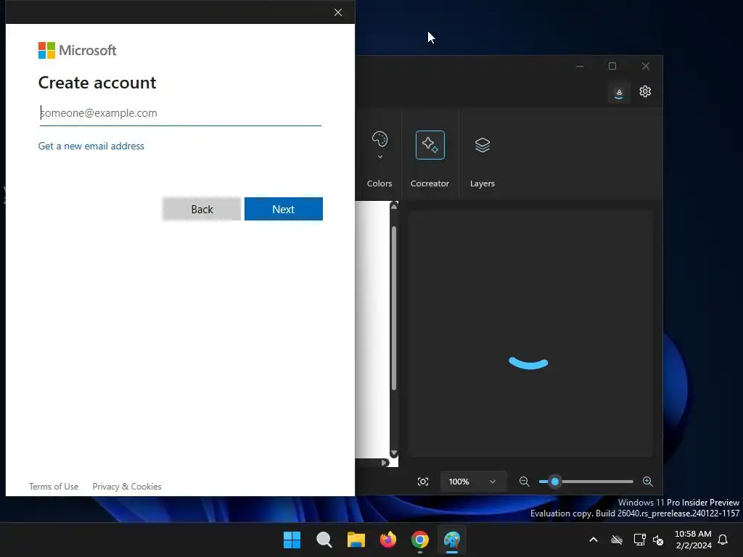Image resolution: width=743 pixels, height=557 pixels.
Task: Click the account profile icon in Paint
Action: tap(618, 93)
